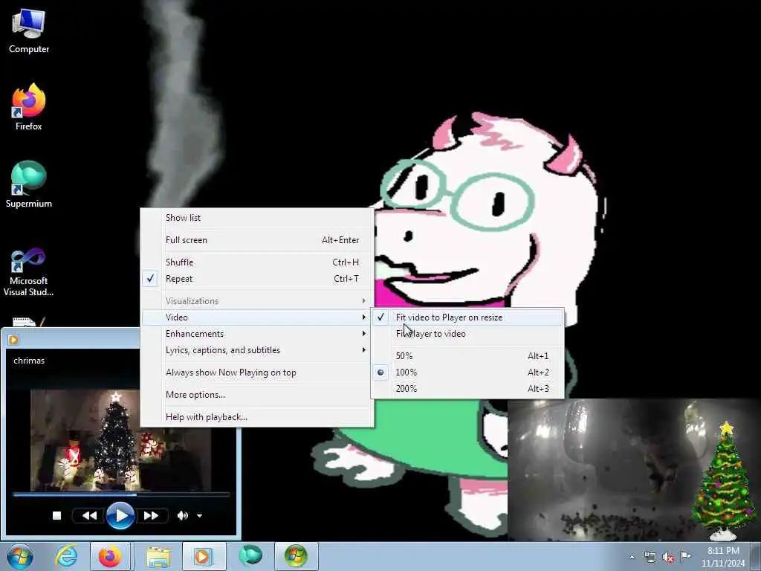The width and height of the screenshot is (761, 571).
Task: Select Show list in context menu
Action: click(257, 218)
